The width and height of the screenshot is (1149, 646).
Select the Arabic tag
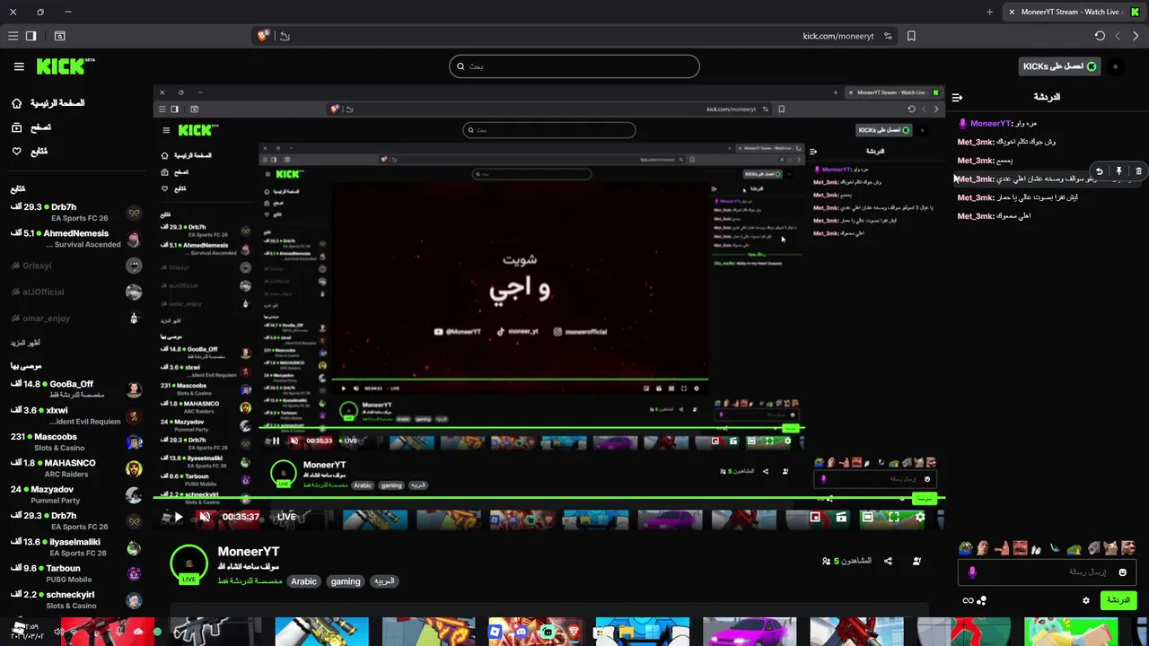pos(303,581)
